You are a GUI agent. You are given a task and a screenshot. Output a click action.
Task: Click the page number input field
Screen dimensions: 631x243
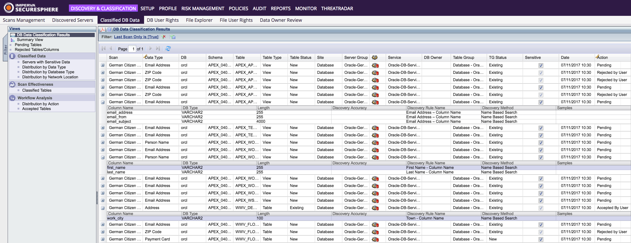(x=132, y=49)
